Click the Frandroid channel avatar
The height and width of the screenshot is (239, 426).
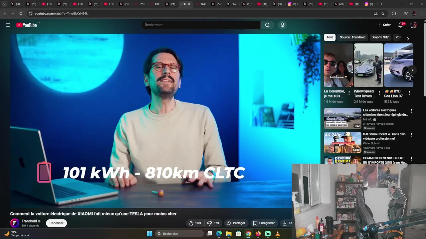click(15, 223)
